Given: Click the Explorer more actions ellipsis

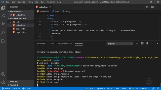Looking at the screenshot, I should 30,7.
